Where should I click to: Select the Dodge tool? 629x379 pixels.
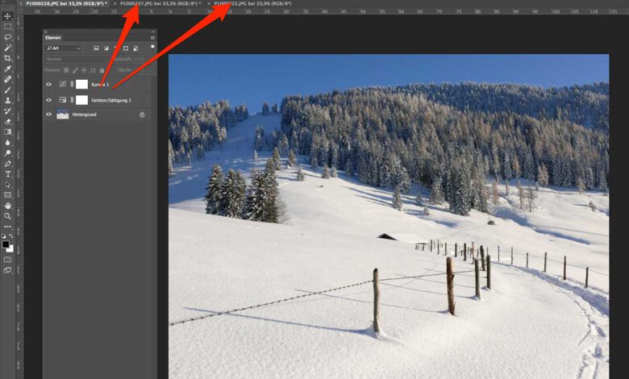(x=7, y=152)
